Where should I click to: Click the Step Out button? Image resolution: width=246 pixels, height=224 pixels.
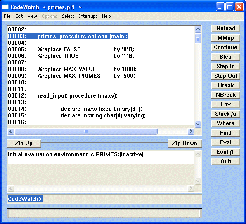226,76
